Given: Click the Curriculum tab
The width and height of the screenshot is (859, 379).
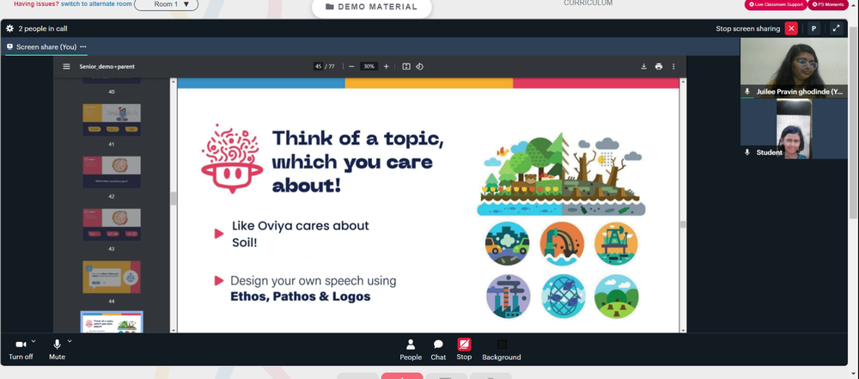Looking at the screenshot, I should (588, 3).
